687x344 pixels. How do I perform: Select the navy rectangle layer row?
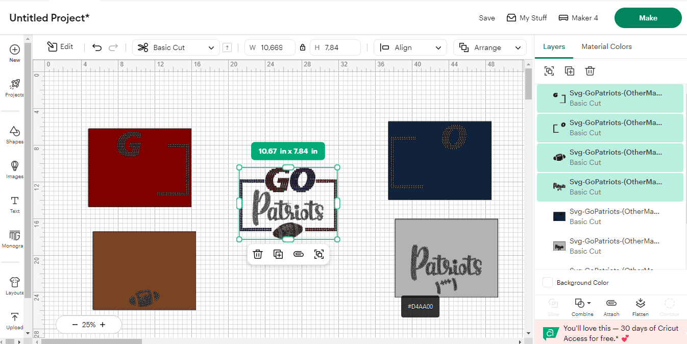pos(610,216)
